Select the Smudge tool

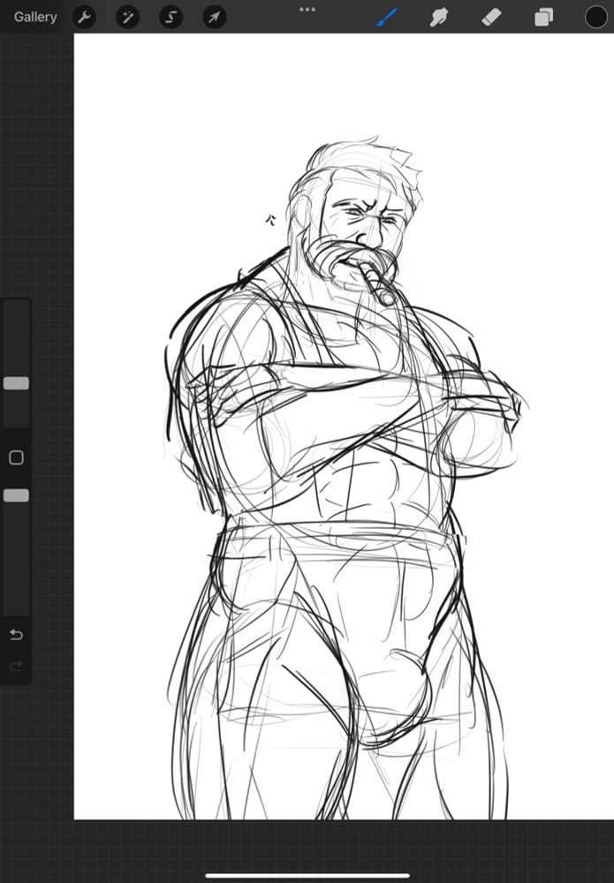[x=439, y=18]
